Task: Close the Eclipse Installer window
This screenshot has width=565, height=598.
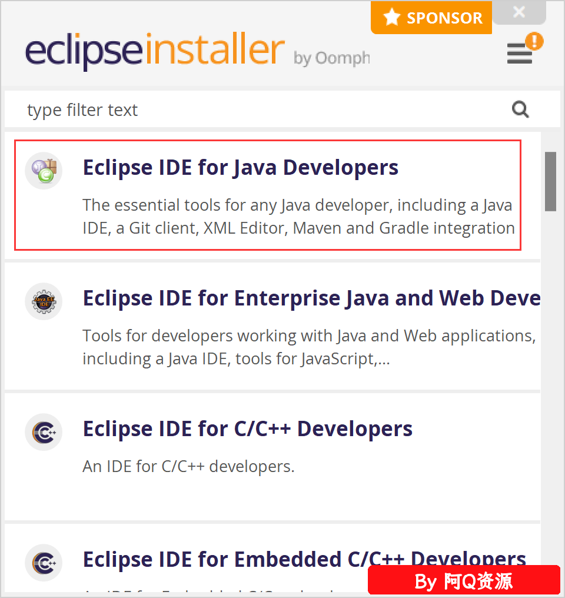Action: 519,12
